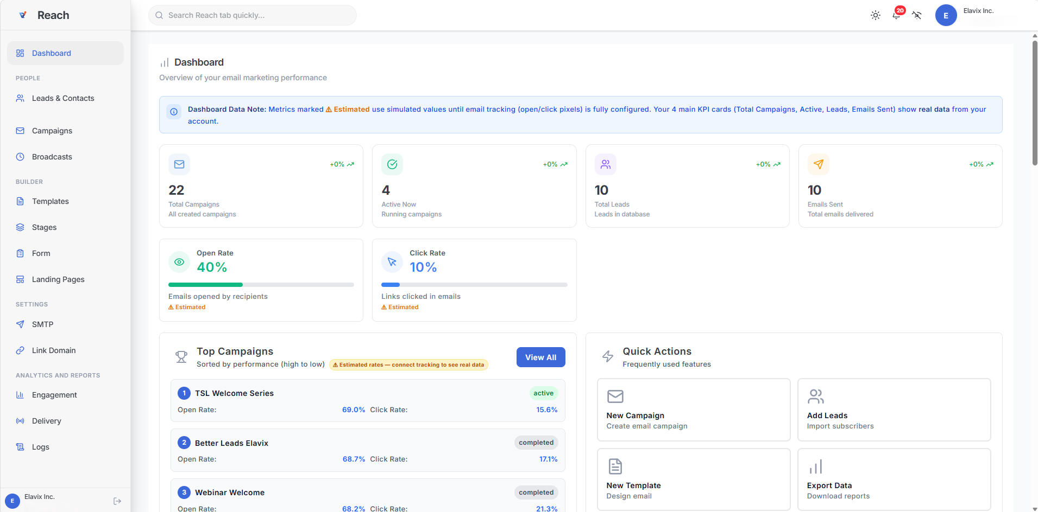
Task: Click Export Data quick action
Action: [x=894, y=479]
